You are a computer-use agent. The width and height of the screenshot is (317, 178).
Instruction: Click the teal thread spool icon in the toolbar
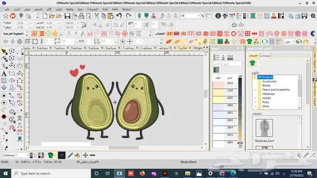point(252,16)
